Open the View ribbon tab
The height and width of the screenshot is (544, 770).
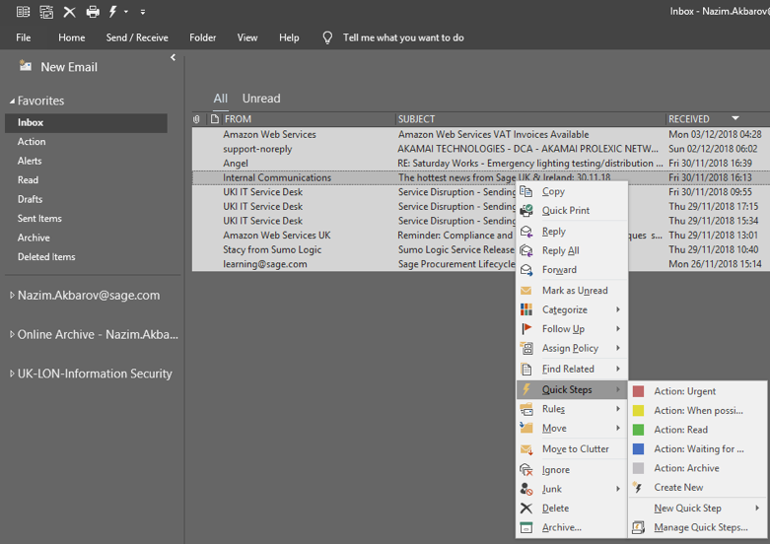(247, 37)
